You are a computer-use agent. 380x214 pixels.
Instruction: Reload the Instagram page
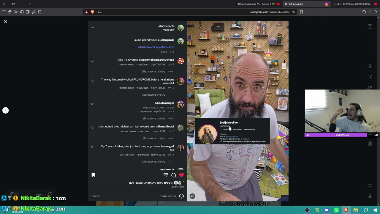364,12
